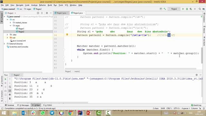Run Regex2 with coverage
This screenshot has width=206, height=116.
point(191,9)
